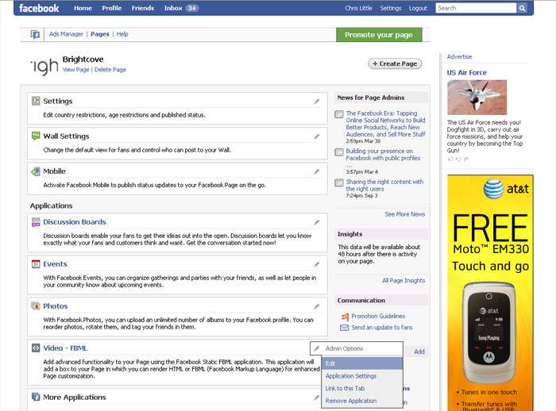Click in the Search input field
This screenshot has width=556, height=411.
pos(476,8)
